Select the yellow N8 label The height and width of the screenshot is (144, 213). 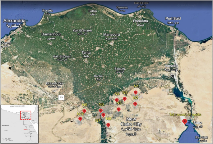tap(109, 119)
